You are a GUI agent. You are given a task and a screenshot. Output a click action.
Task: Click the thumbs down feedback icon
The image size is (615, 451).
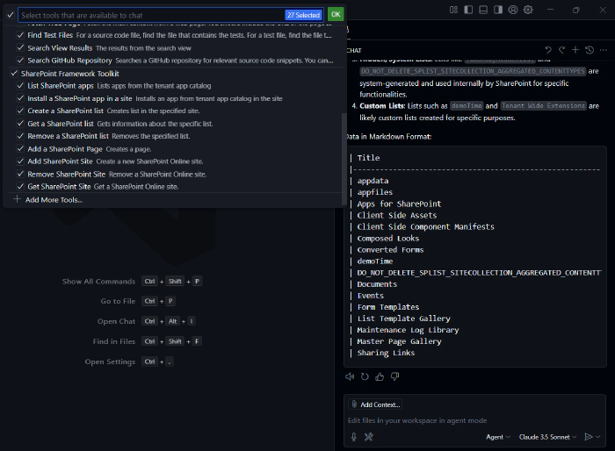click(x=394, y=376)
